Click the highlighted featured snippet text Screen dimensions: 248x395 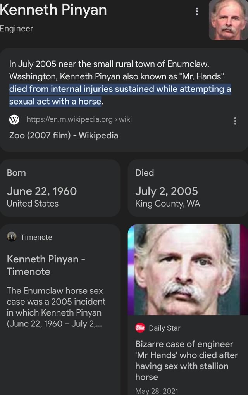(x=120, y=96)
